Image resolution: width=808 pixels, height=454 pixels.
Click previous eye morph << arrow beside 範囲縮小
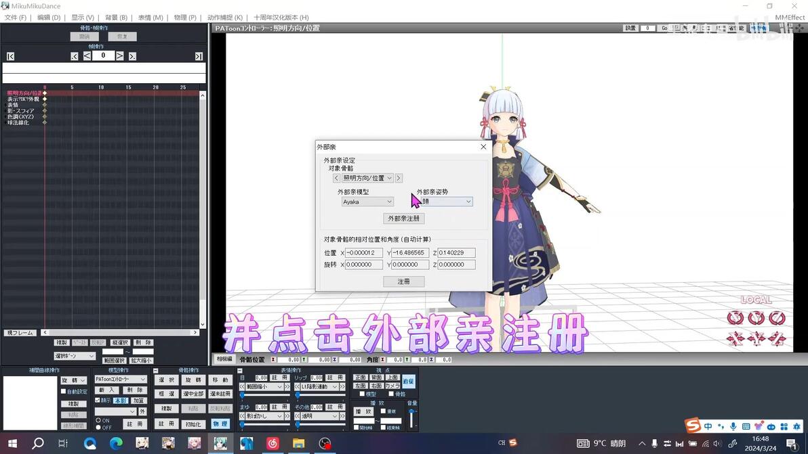(242, 386)
